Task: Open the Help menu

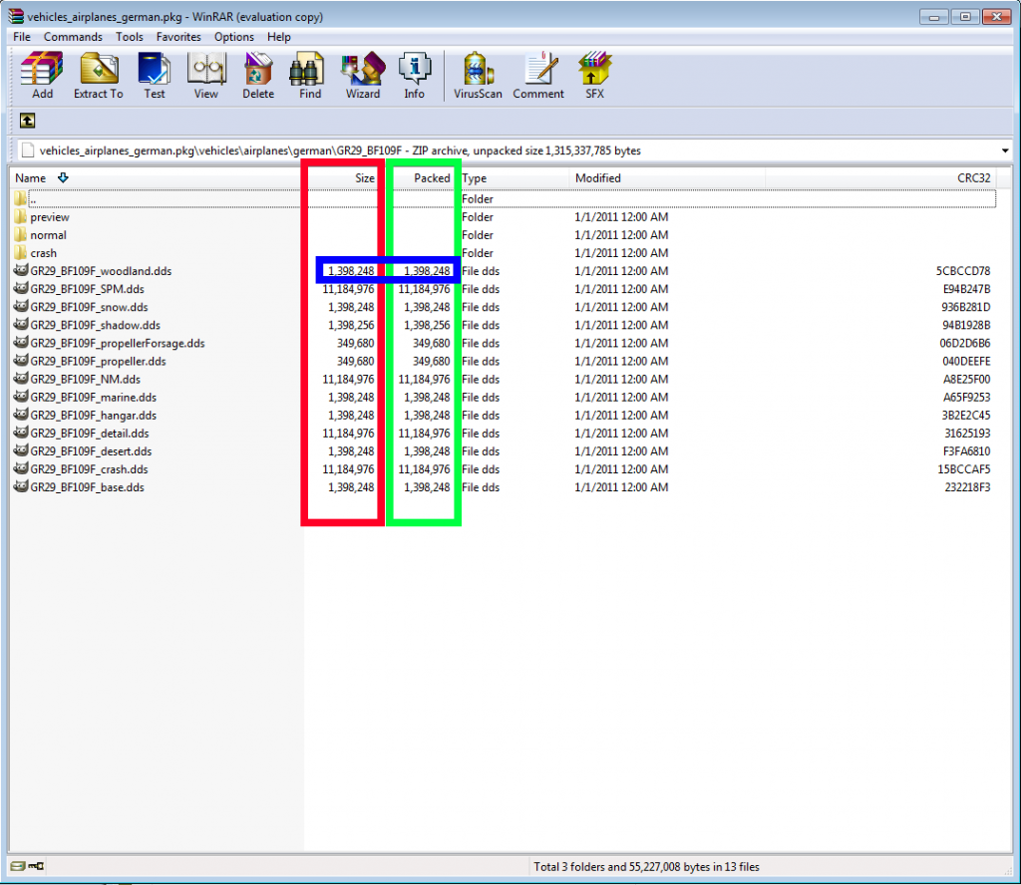Action: [279, 37]
